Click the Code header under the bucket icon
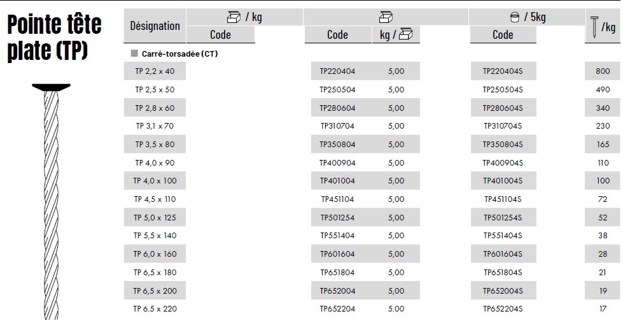The width and height of the screenshot is (623, 323). (x=503, y=34)
